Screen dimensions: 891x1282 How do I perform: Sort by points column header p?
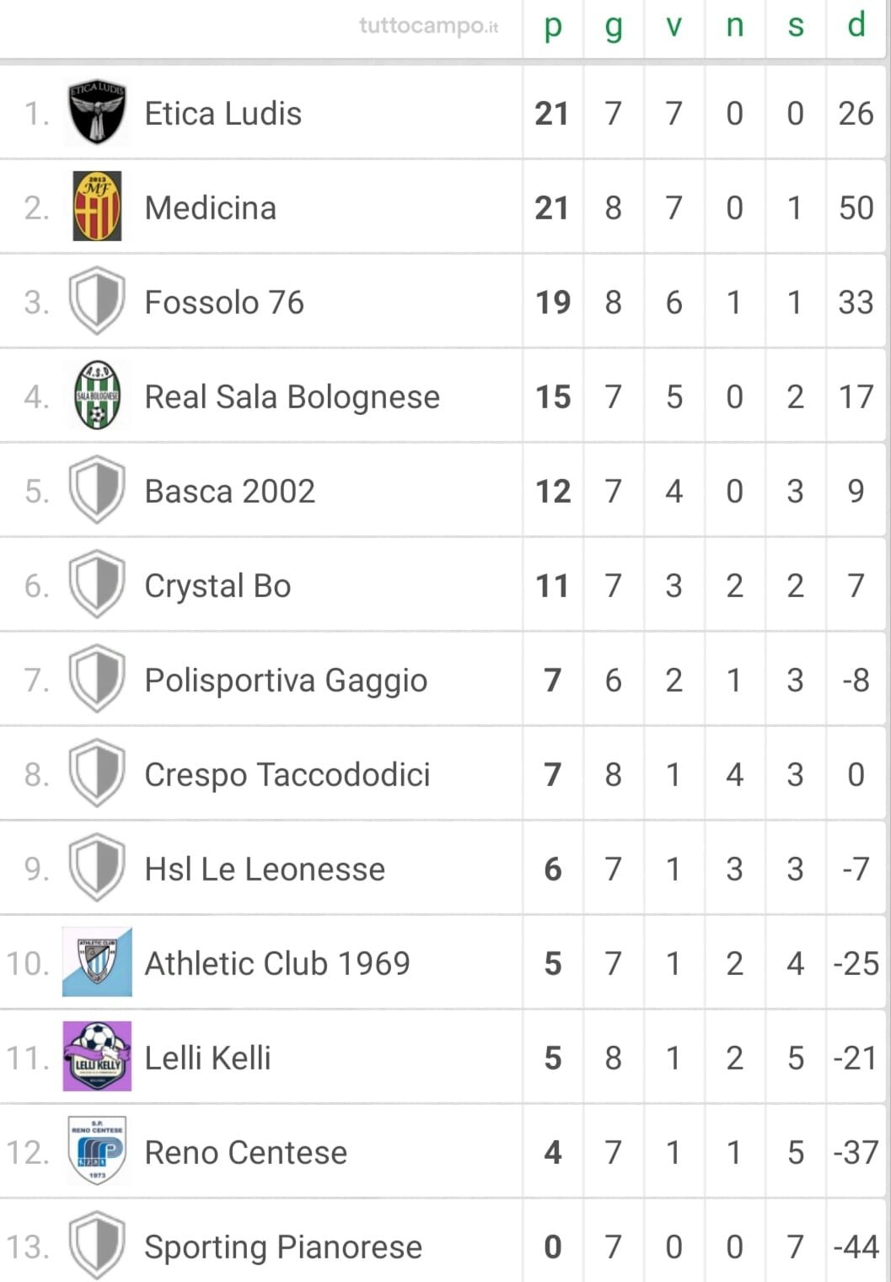pyautogui.click(x=553, y=26)
